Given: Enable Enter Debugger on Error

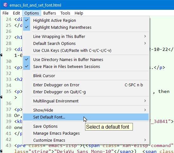Looking at the screenshot, I should coord(86,85).
